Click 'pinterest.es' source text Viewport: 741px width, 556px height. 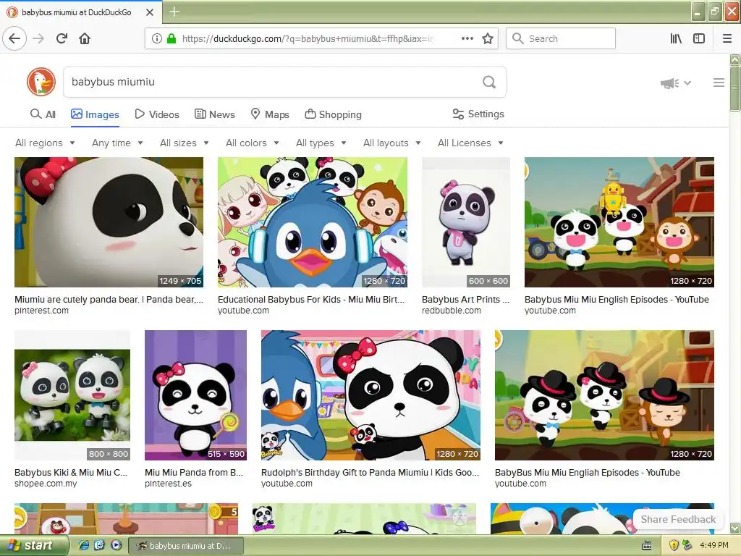point(168,484)
